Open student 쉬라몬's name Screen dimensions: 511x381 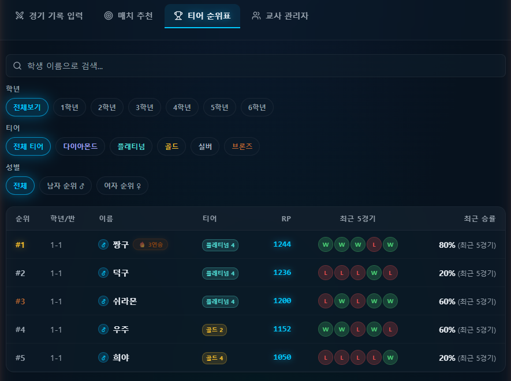[x=125, y=301]
